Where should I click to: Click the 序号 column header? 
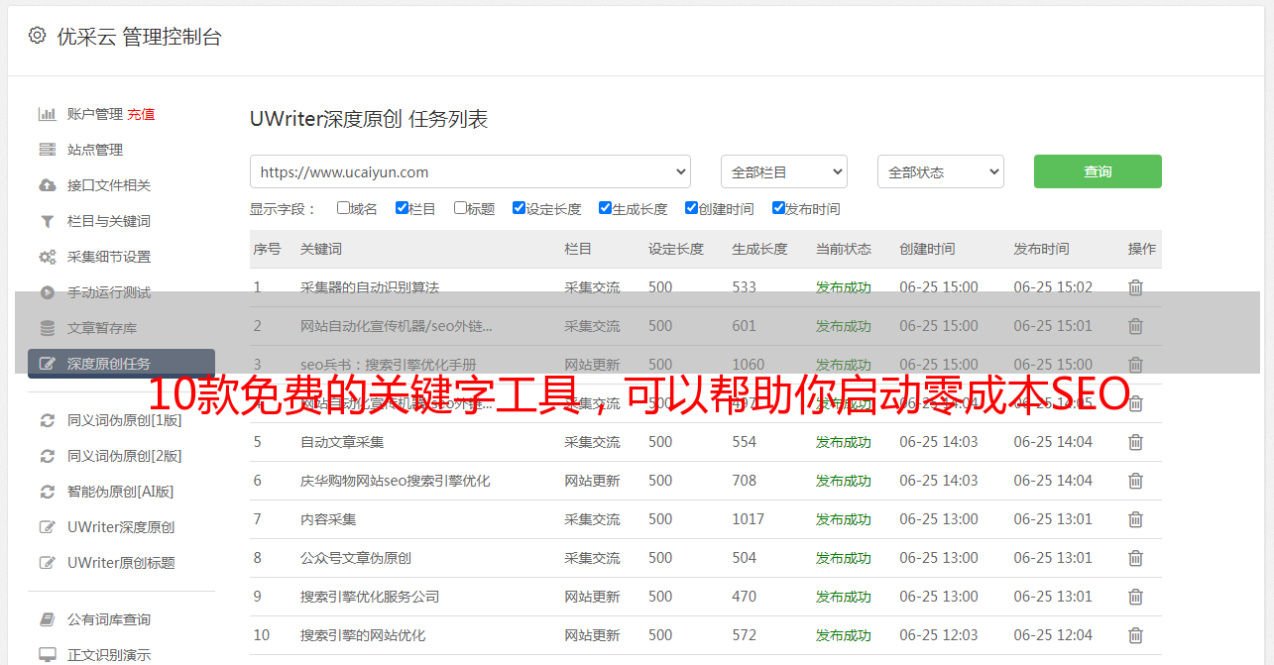pyautogui.click(x=267, y=249)
